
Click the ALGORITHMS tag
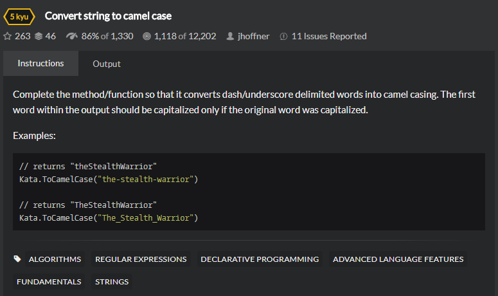(x=55, y=259)
